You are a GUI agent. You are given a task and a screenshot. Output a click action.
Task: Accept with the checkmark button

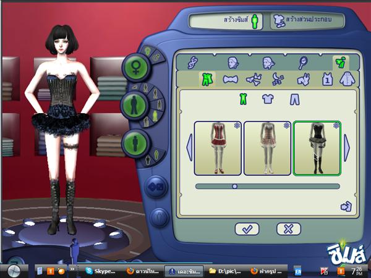coord(247,229)
